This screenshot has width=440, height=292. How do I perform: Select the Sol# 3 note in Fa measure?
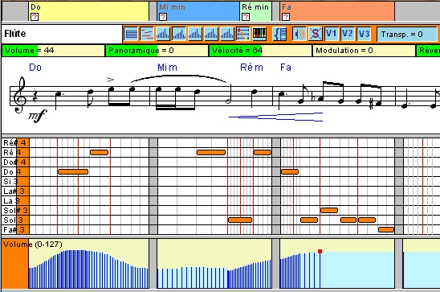329,210
